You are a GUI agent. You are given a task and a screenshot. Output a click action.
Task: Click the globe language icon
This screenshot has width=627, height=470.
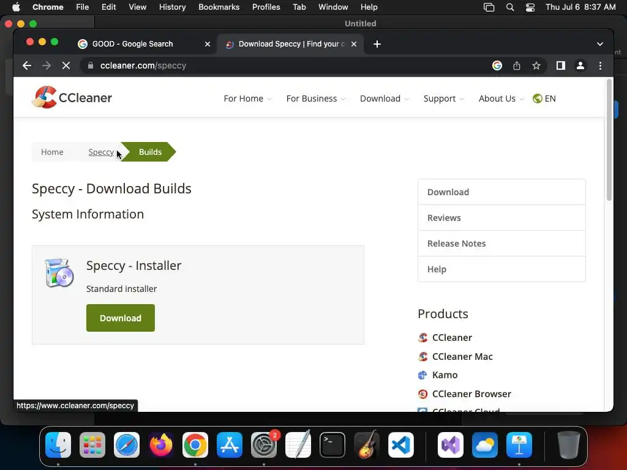point(538,99)
